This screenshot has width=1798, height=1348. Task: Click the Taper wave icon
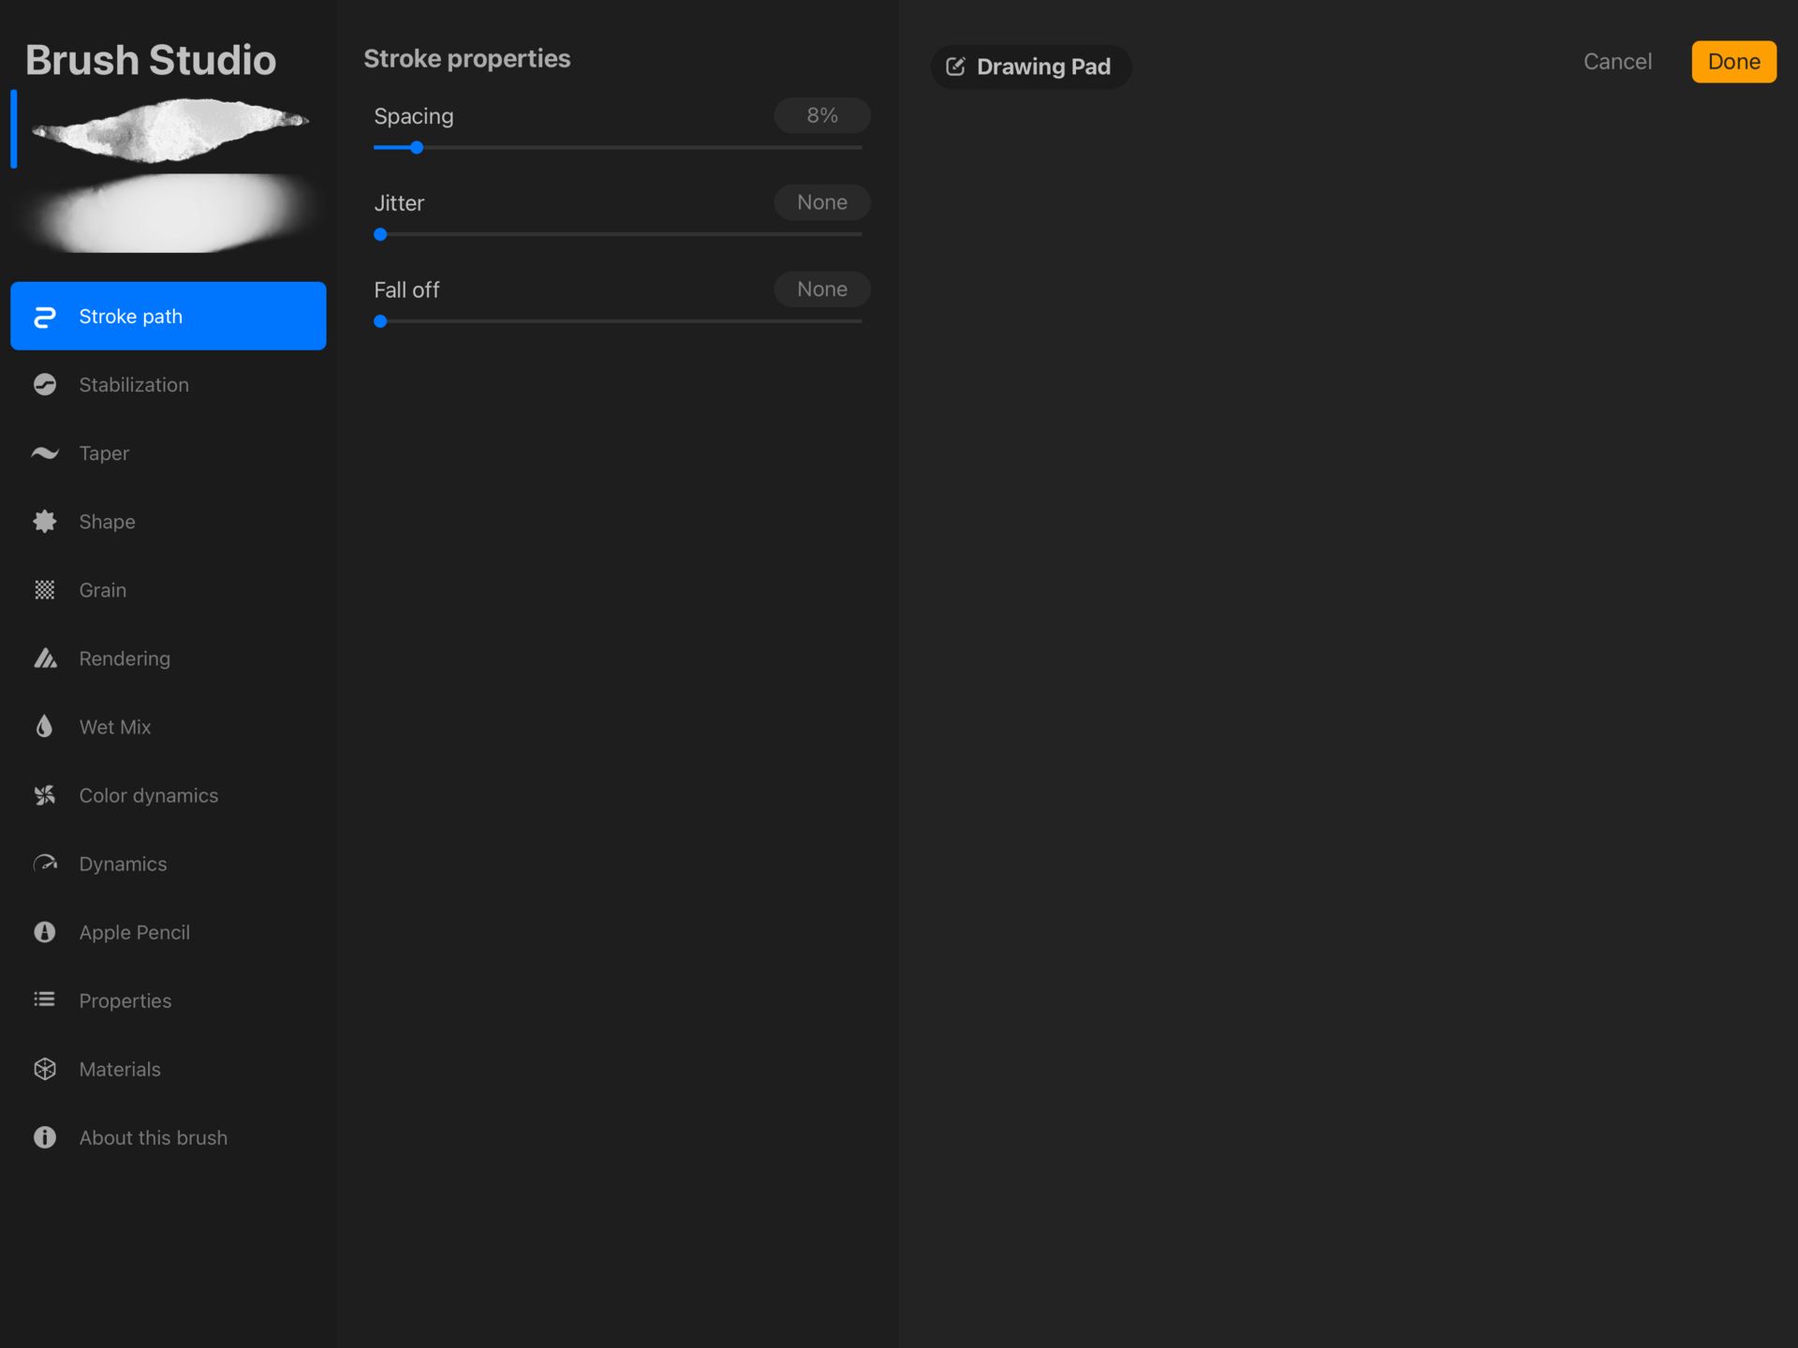pos(44,453)
